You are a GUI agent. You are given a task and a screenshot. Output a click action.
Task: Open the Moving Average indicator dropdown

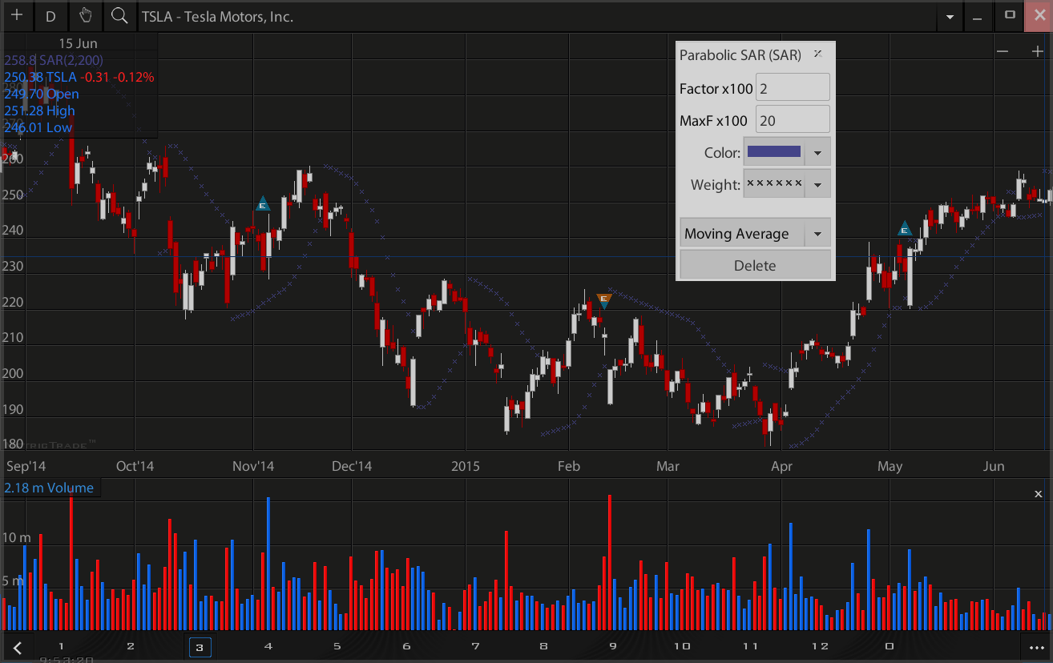point(755,233)
